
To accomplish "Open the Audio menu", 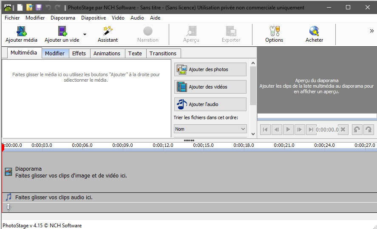I will (137, 18).
